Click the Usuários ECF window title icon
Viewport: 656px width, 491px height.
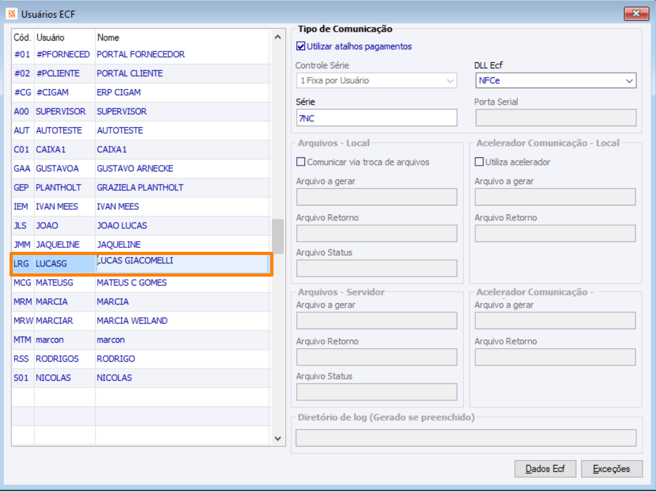tap(11, 13)
